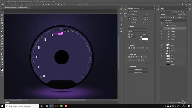Open Illustrator from the taskbar
The height and width of the screenshot is (108, 192).
pos(56,106)
